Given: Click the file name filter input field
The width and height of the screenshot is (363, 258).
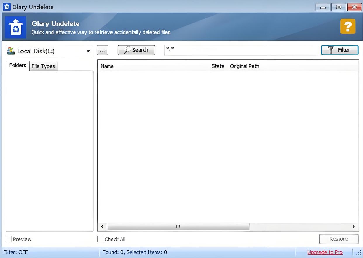Looking at the screenshot, I should click(241, 50).
